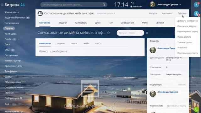
Task: Click the 17:14 clock display
Action: (121, 5)
